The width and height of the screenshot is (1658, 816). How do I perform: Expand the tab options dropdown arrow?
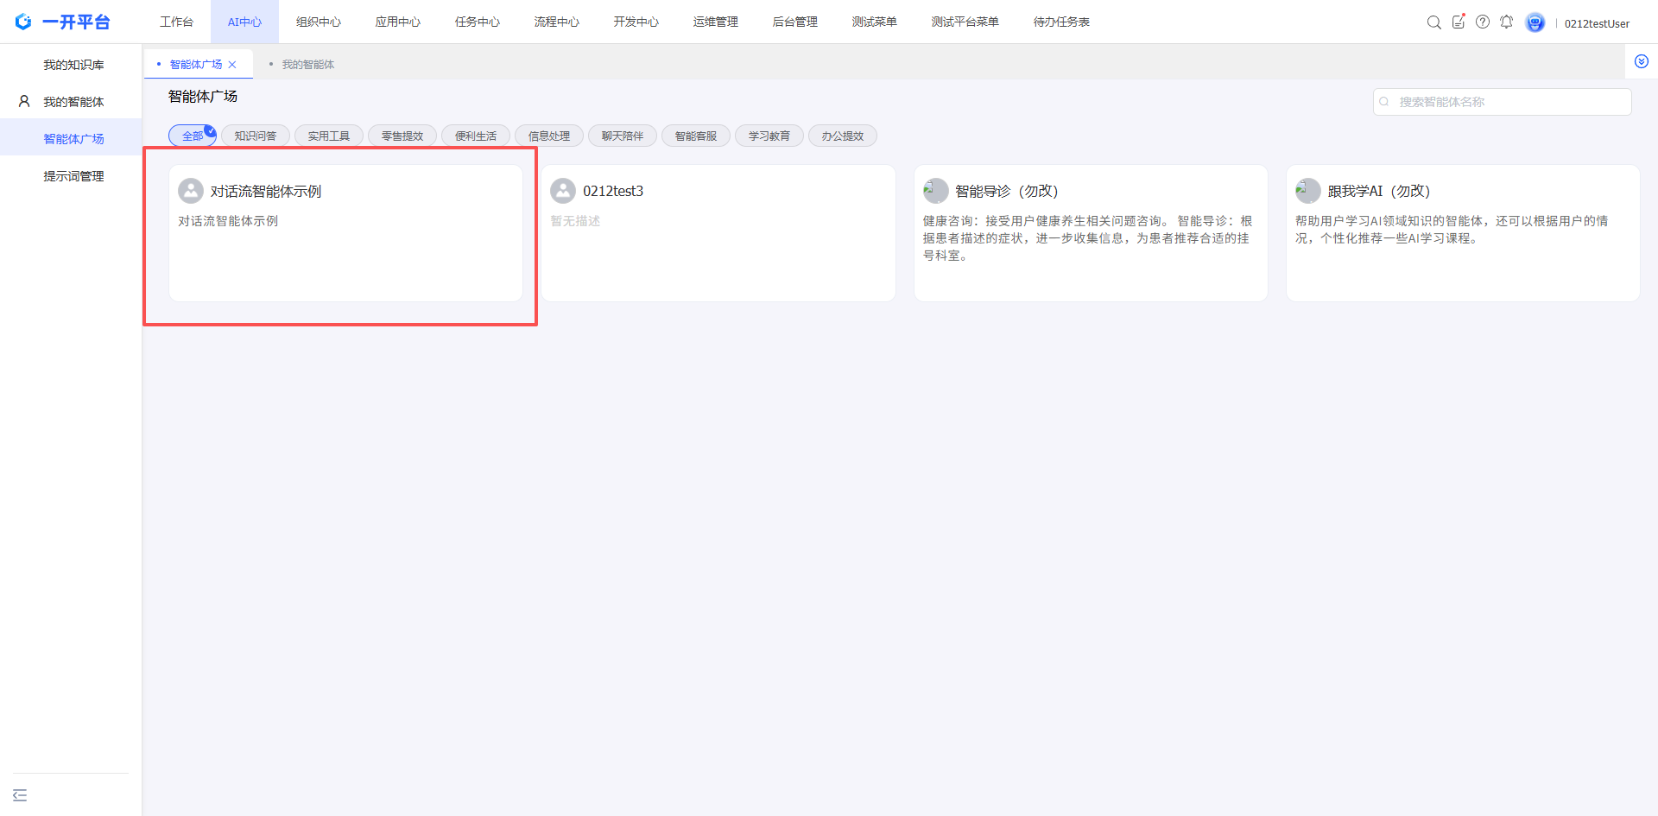[x=1641, y=61]
